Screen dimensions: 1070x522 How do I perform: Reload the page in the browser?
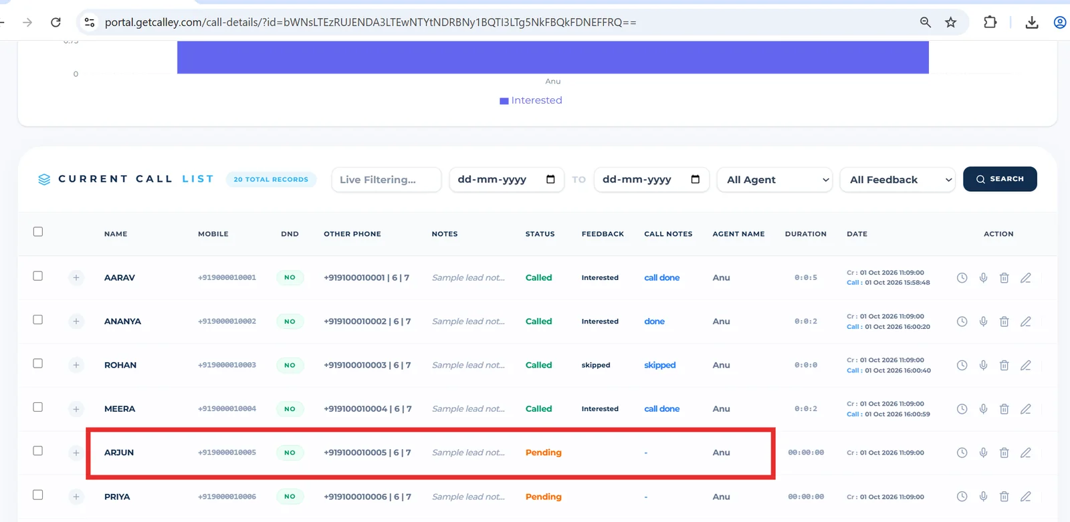point(56,22)
